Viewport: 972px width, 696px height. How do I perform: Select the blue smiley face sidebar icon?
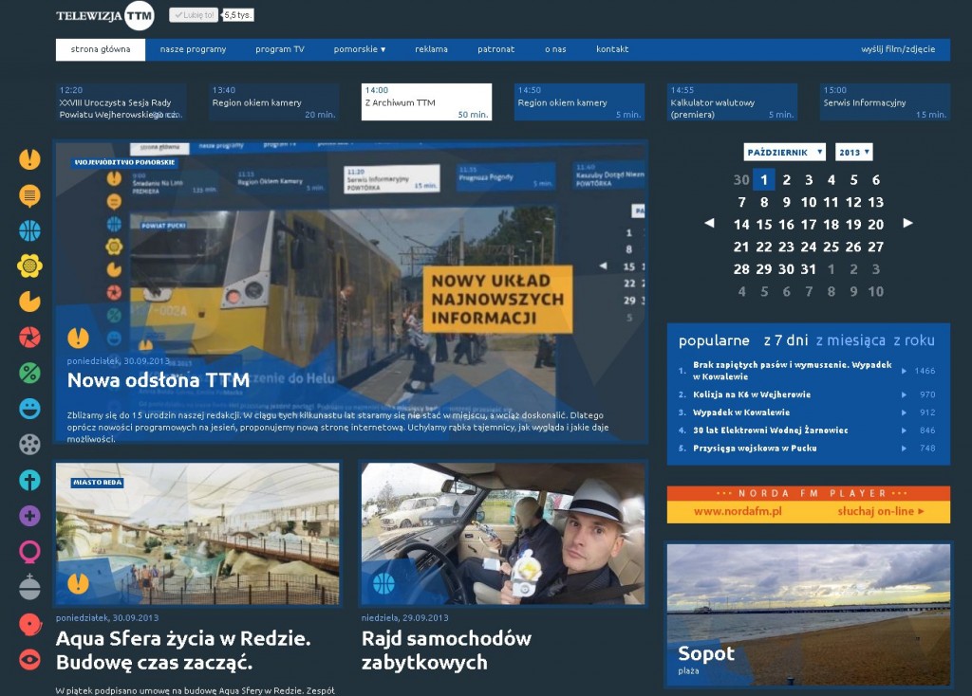[29, 409]
